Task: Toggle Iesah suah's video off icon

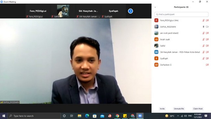Action: 207,39
